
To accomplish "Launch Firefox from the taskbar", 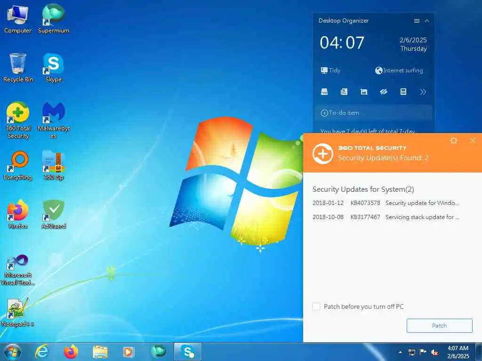I will coord(71,352).
